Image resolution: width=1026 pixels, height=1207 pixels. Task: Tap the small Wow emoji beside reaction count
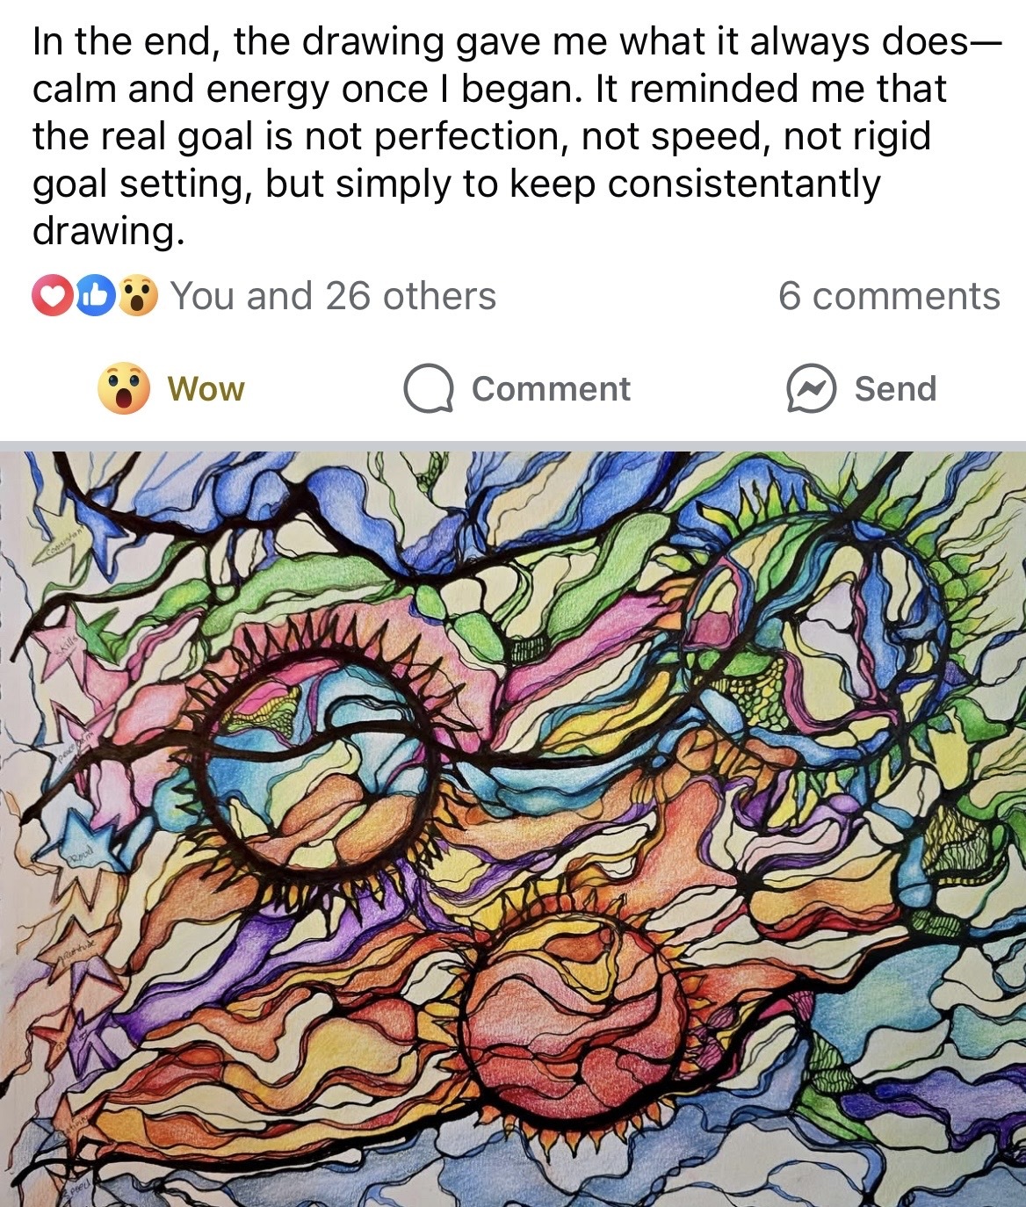139,296
